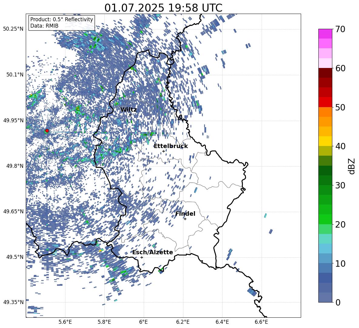Click the 10 value on colorbar

point(340,263)
